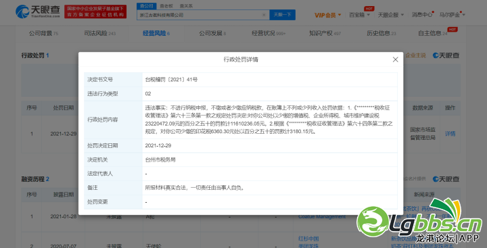487x248 pixels.
Task: Open the 红杉中国 investor link
Action: click(308, 239)
